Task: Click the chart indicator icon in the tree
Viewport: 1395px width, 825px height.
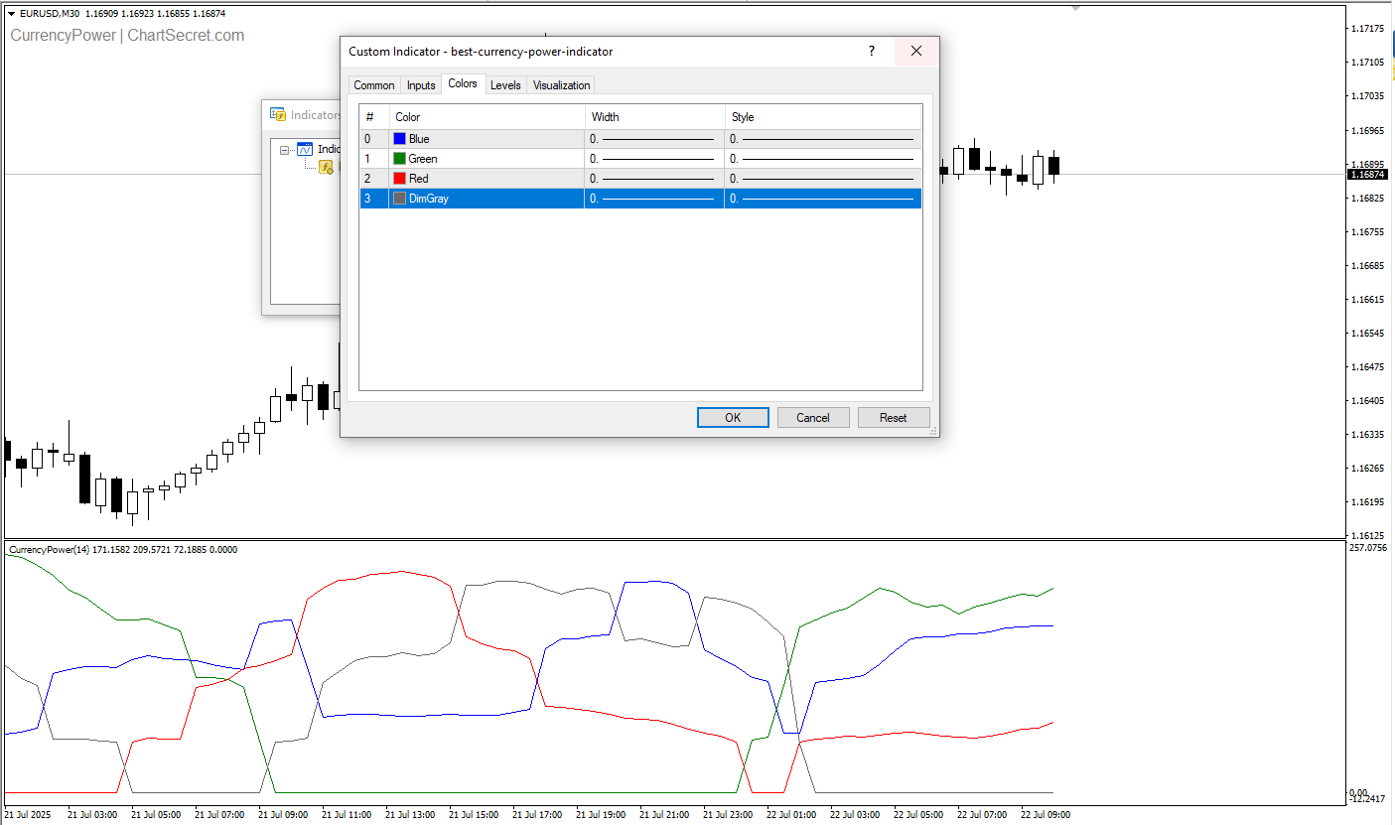Action: click(305, 149)
